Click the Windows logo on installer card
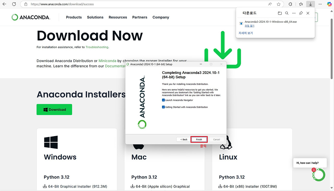 pos(51,142)
